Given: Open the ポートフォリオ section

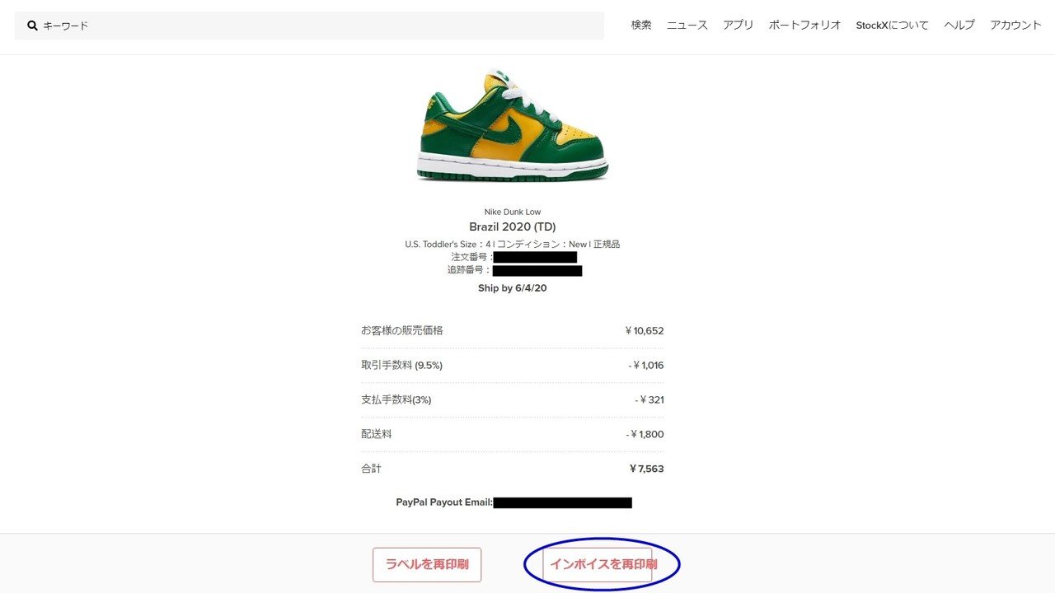Looking at the screenshot, I should pos(805,26).
